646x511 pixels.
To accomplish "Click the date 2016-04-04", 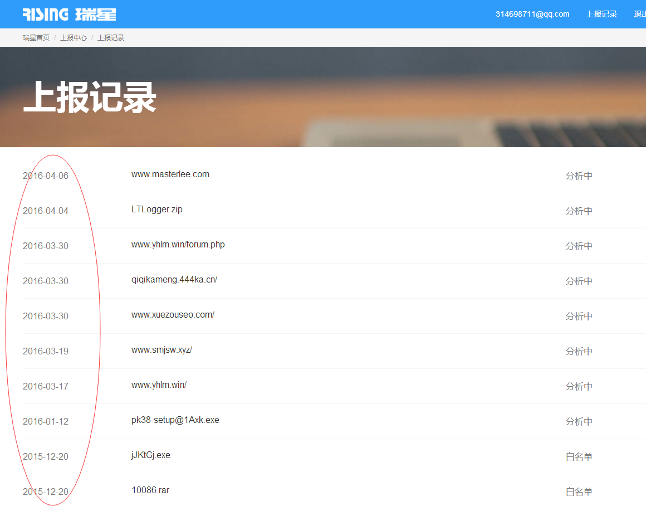I will coord(45,211).
